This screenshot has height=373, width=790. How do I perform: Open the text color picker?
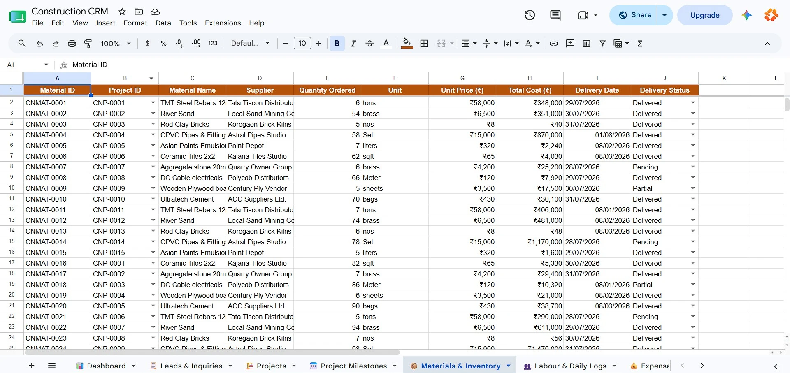pos(386,43)
